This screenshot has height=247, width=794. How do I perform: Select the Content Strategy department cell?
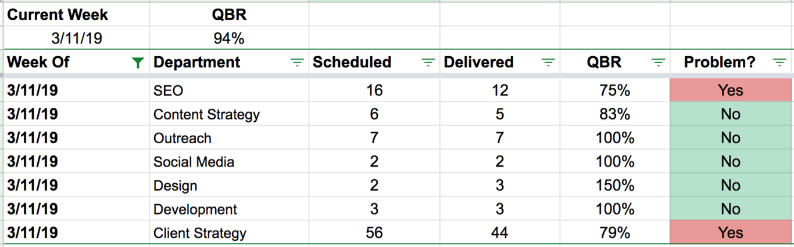[x=229, y=114]
